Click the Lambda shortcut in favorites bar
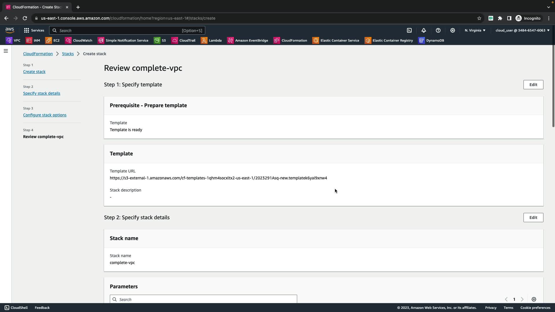Image resolution: width=555 pixels, height=312 pixels. pos(211,40)
